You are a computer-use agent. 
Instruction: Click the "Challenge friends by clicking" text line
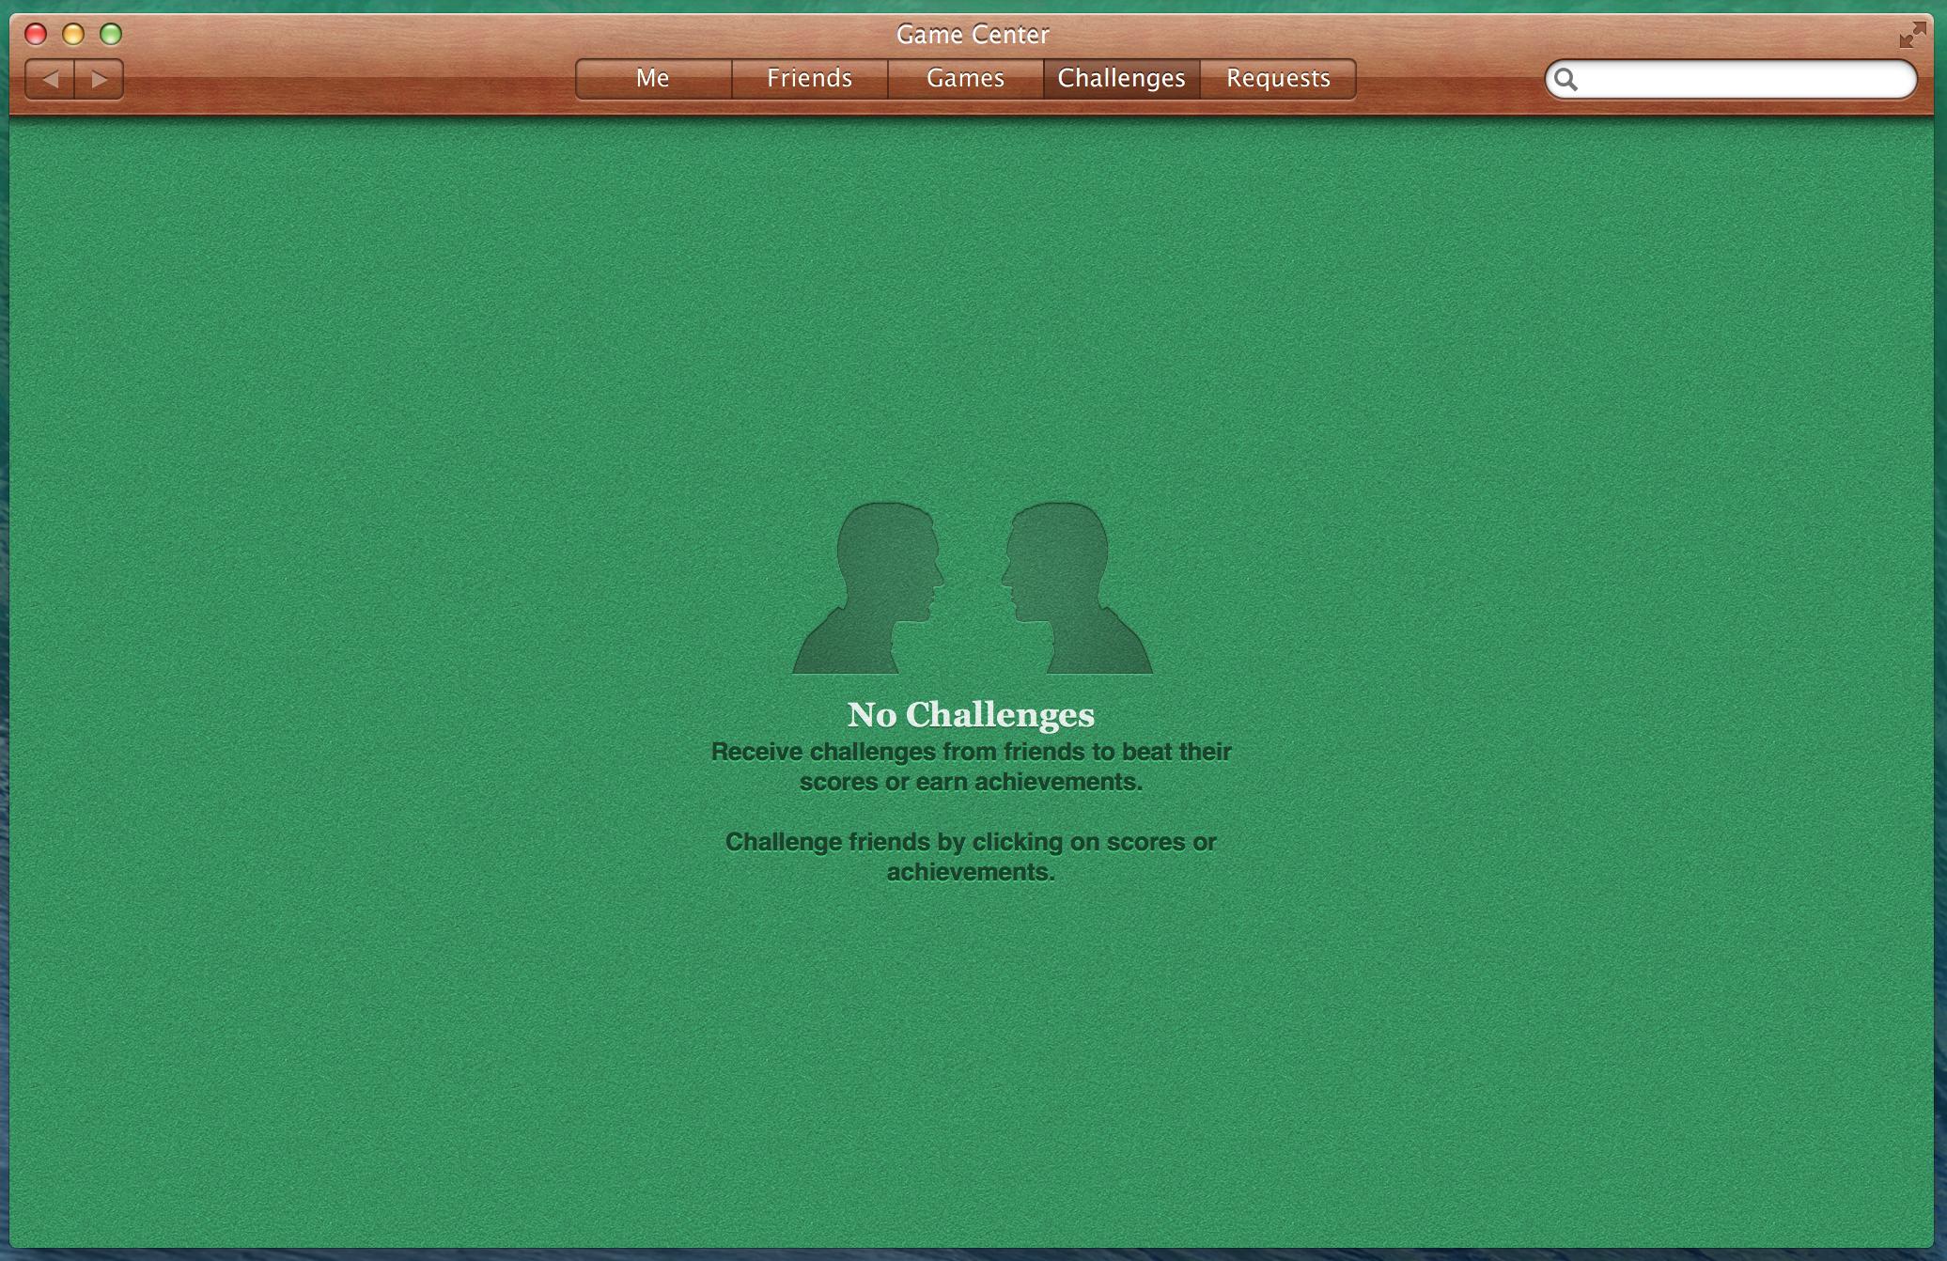pyautogui.click(x=971, y=842)
